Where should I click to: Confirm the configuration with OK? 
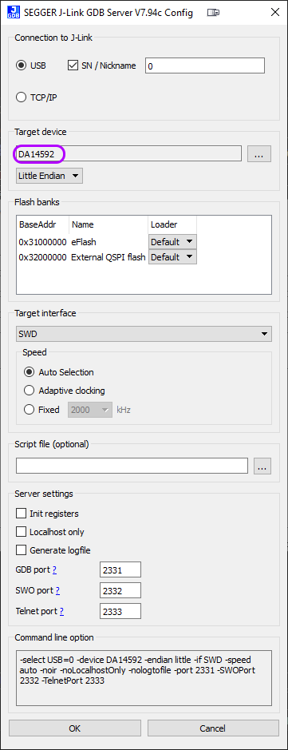coord(75,728)
